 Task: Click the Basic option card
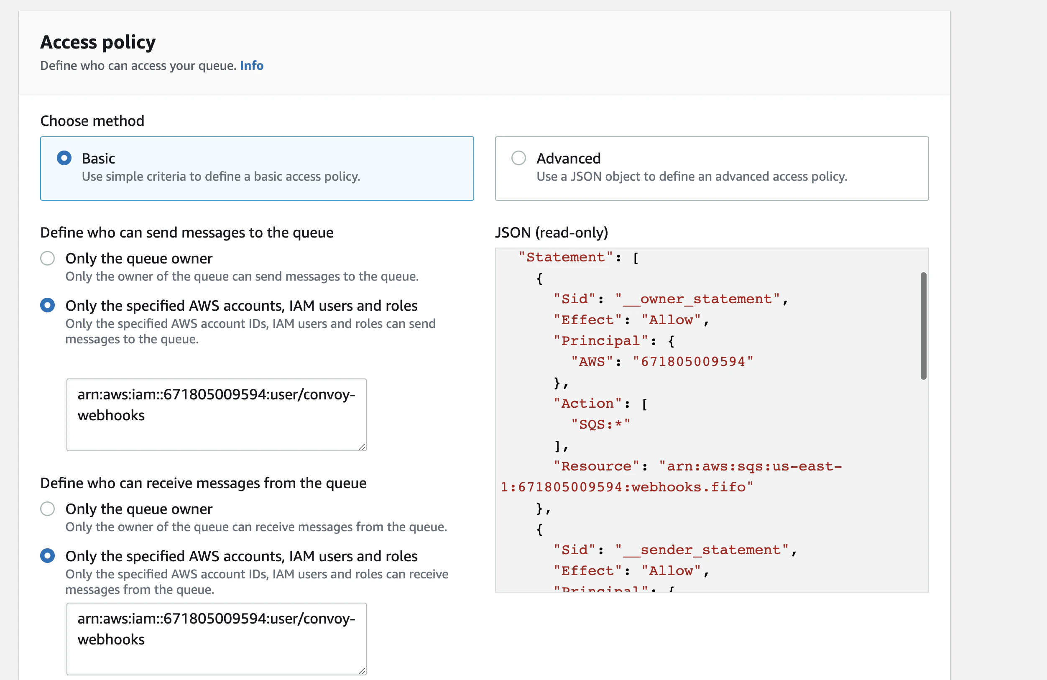click(x=257, y=169)
